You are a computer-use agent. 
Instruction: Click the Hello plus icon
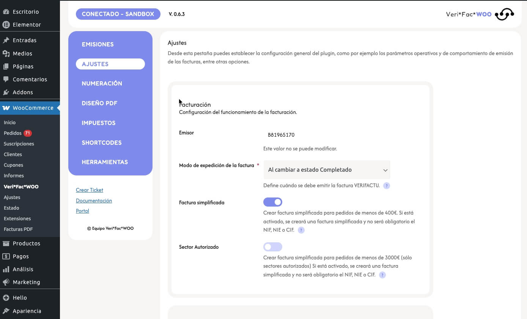(6, 298)
